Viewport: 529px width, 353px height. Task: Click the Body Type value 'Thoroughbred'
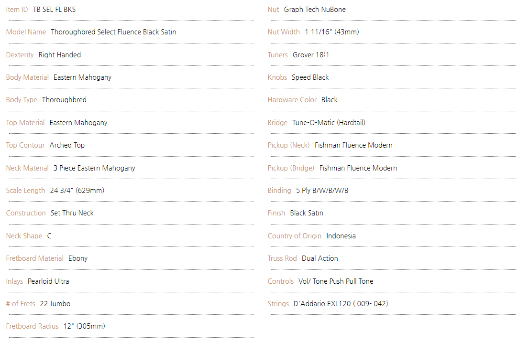point(64,100)
